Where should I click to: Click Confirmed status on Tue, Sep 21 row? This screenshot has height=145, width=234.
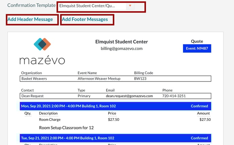(199, 138)
